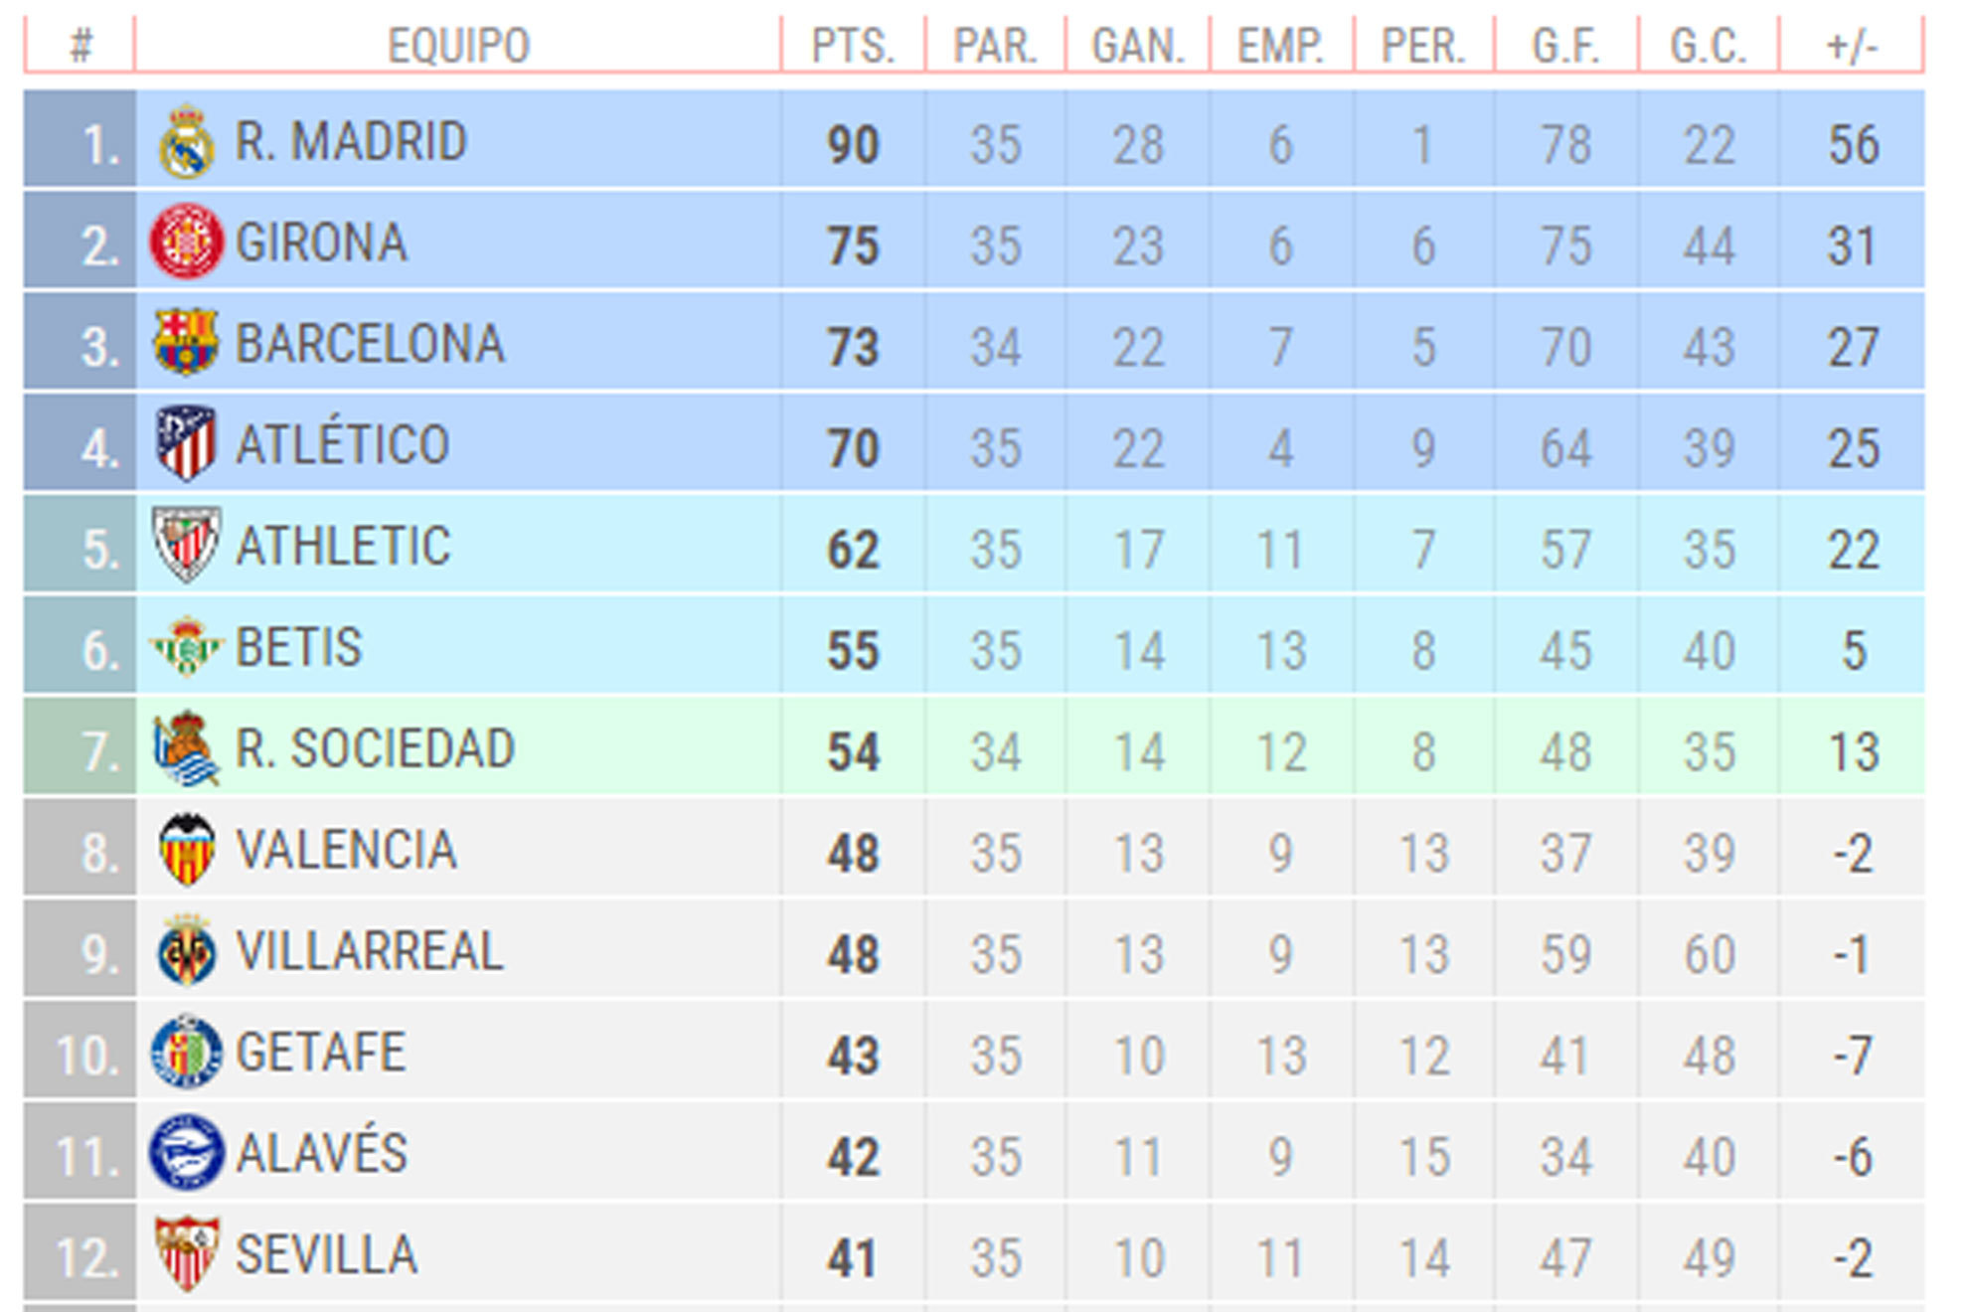
Task: Click the Betis green crest icon
Action: click(x=186, y=646)
